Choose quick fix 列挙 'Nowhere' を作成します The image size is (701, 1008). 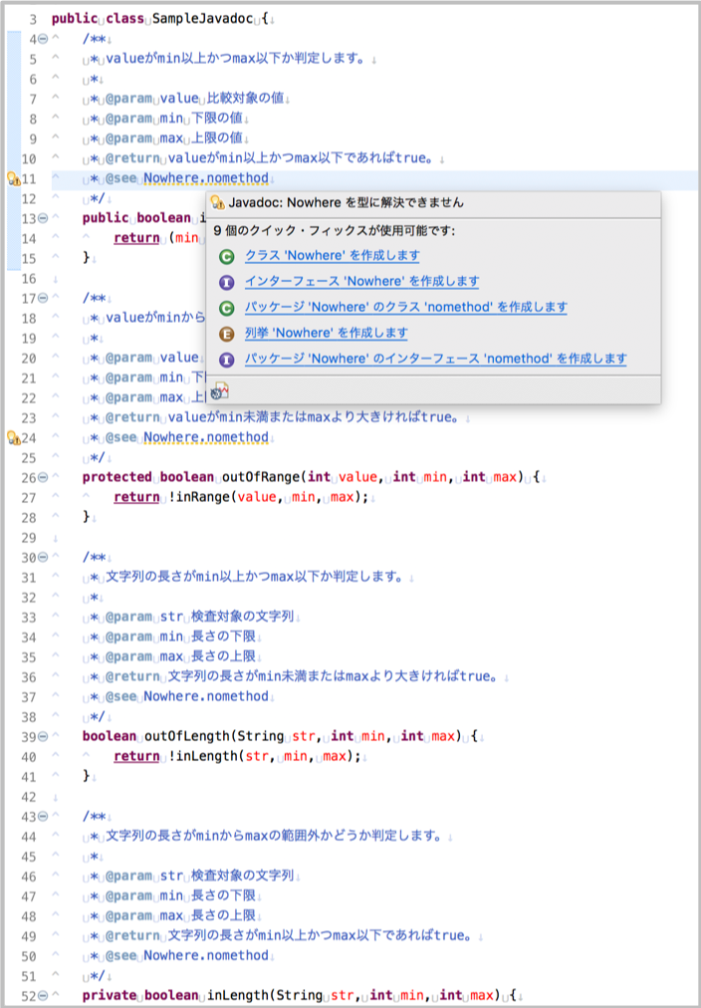[327, 333]
